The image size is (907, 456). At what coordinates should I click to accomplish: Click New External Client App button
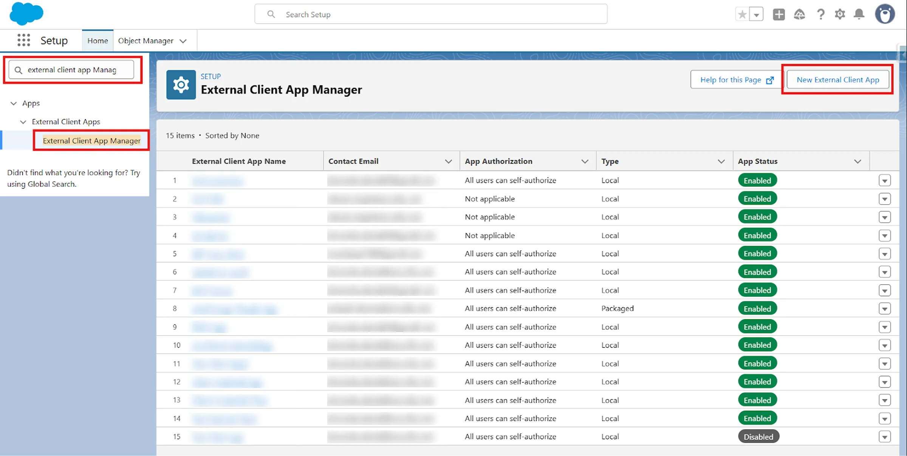(x=838, y=80)
